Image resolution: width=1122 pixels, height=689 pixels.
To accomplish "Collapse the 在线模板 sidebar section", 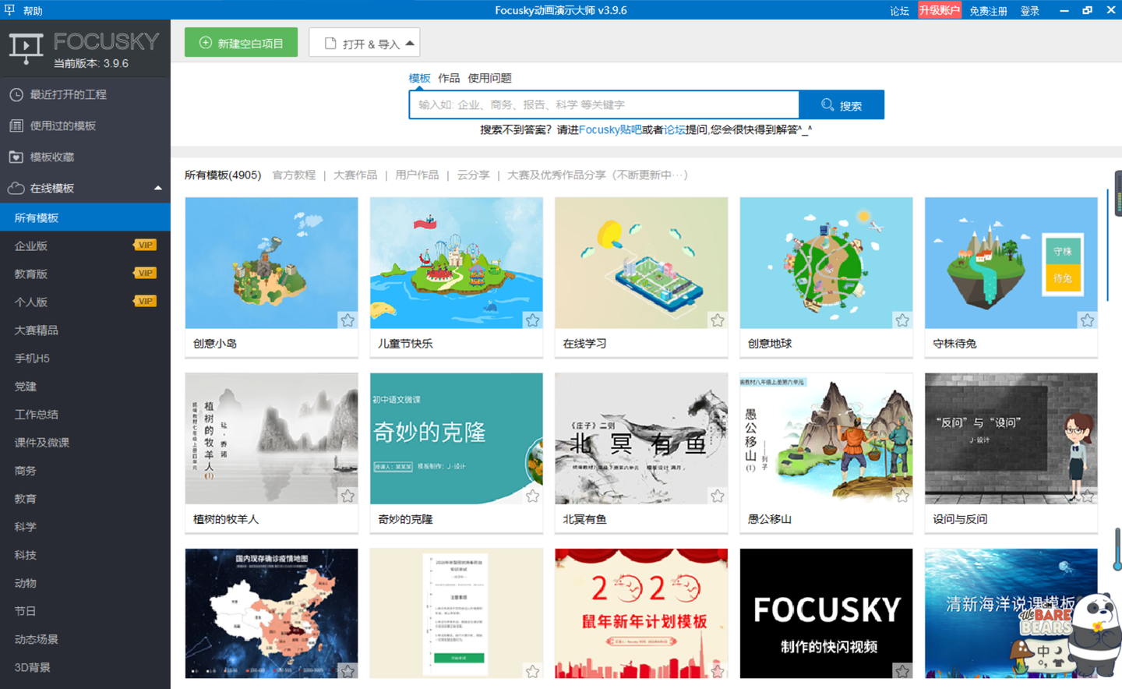I will pyautogui.click(x=158, y=188).
